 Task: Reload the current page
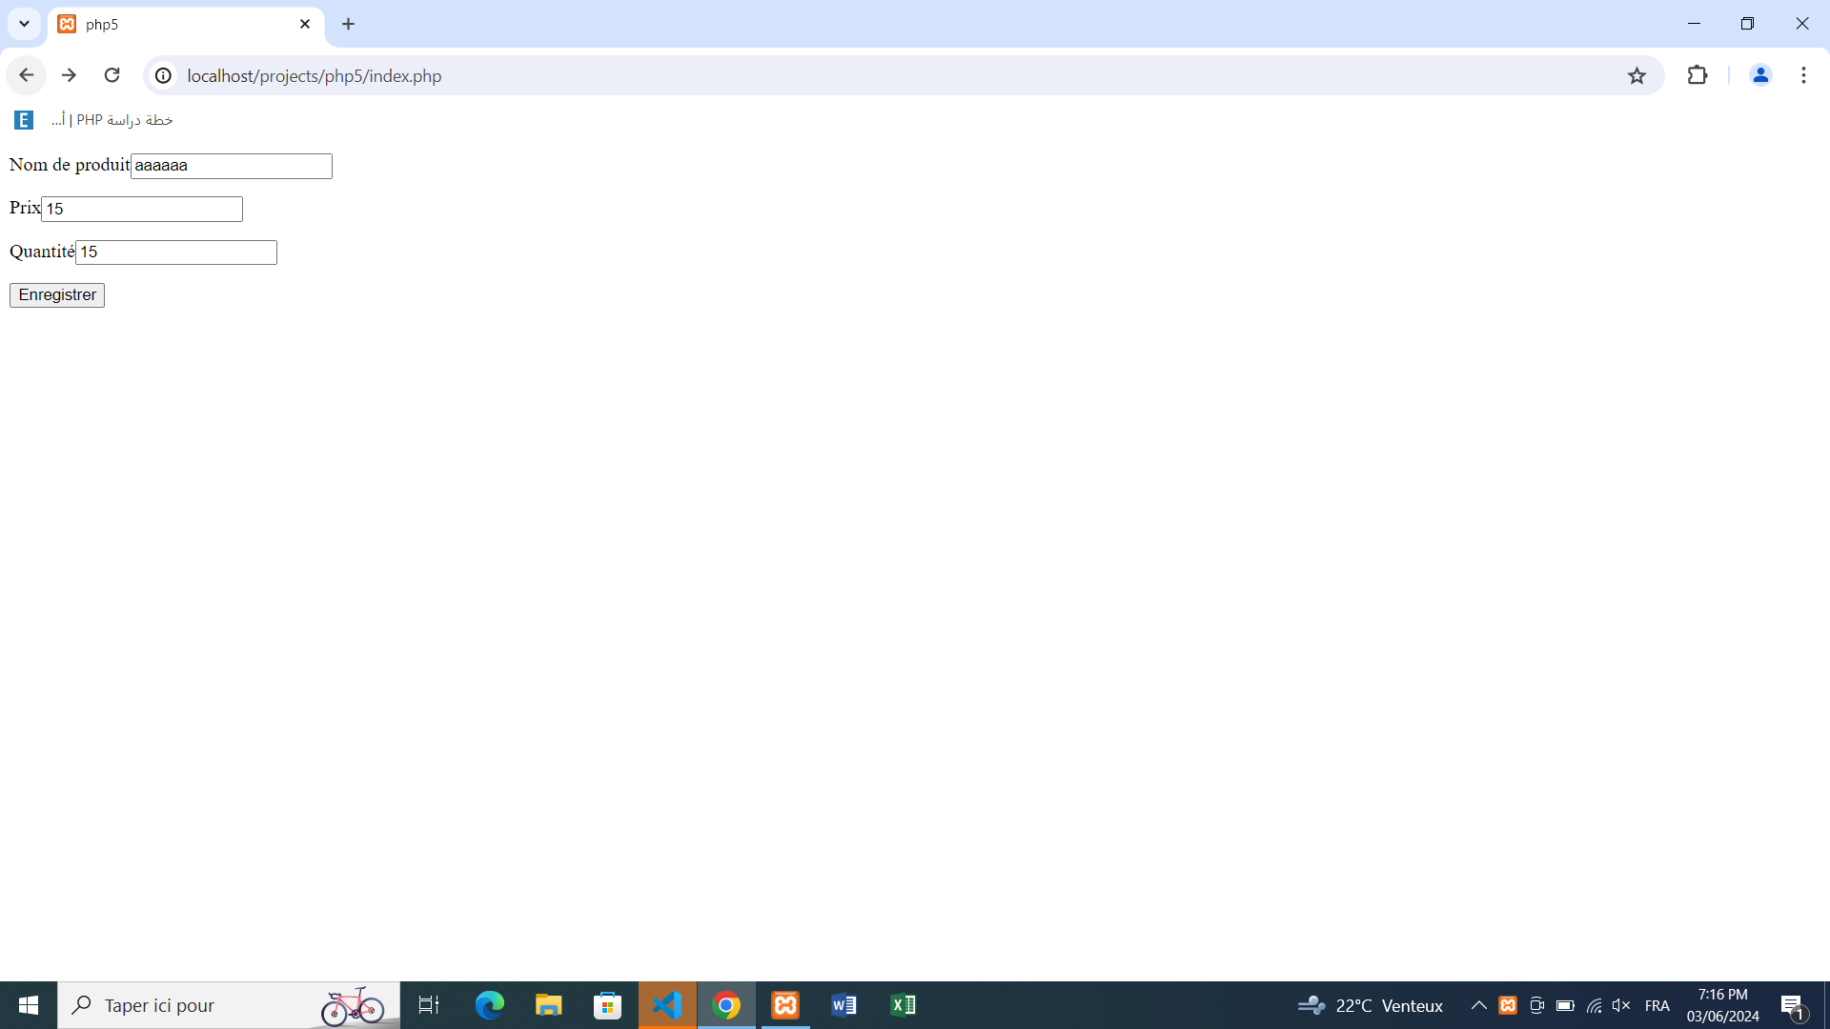click(x=112, y=75)
